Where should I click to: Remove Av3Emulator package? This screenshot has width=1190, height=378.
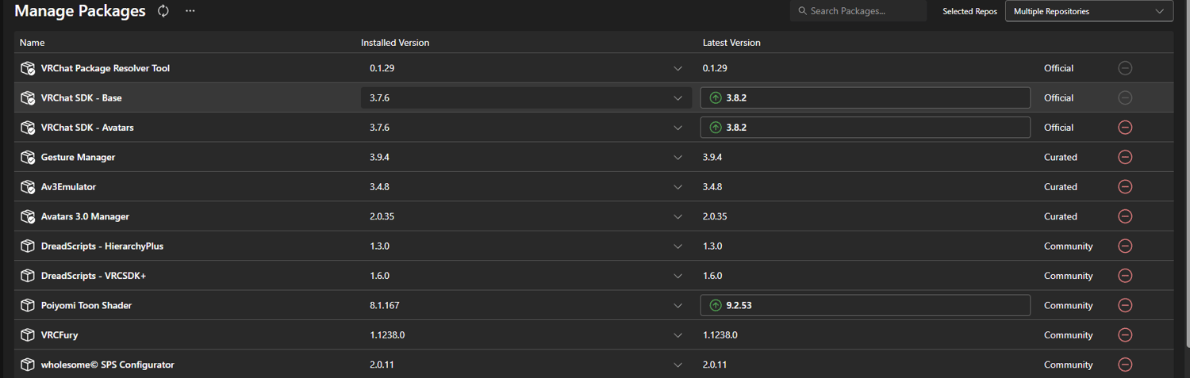click(x=1125, y=187)
